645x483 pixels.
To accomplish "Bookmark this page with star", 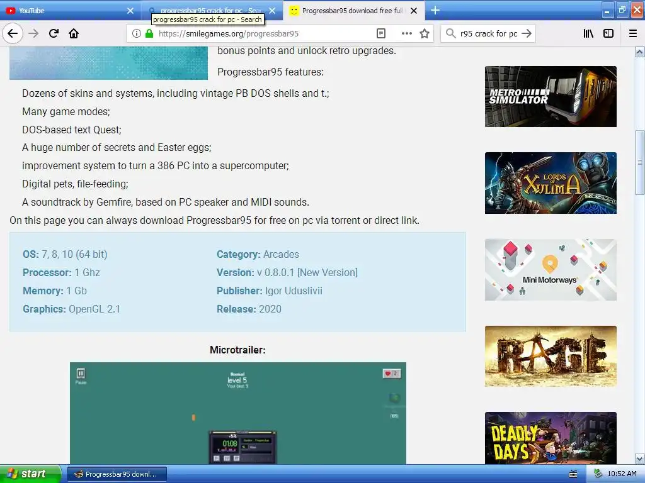I will pyautogui.click(x=425, y=34).
